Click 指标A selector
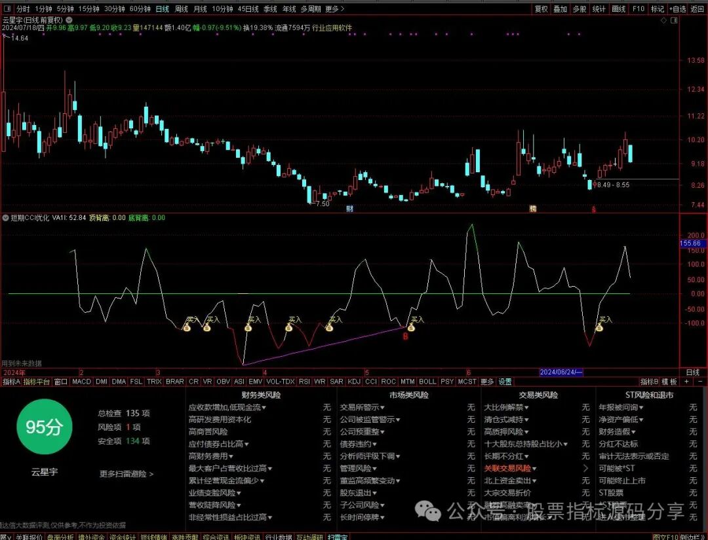This screenshot has width=708, height=540. coord(11,382)
